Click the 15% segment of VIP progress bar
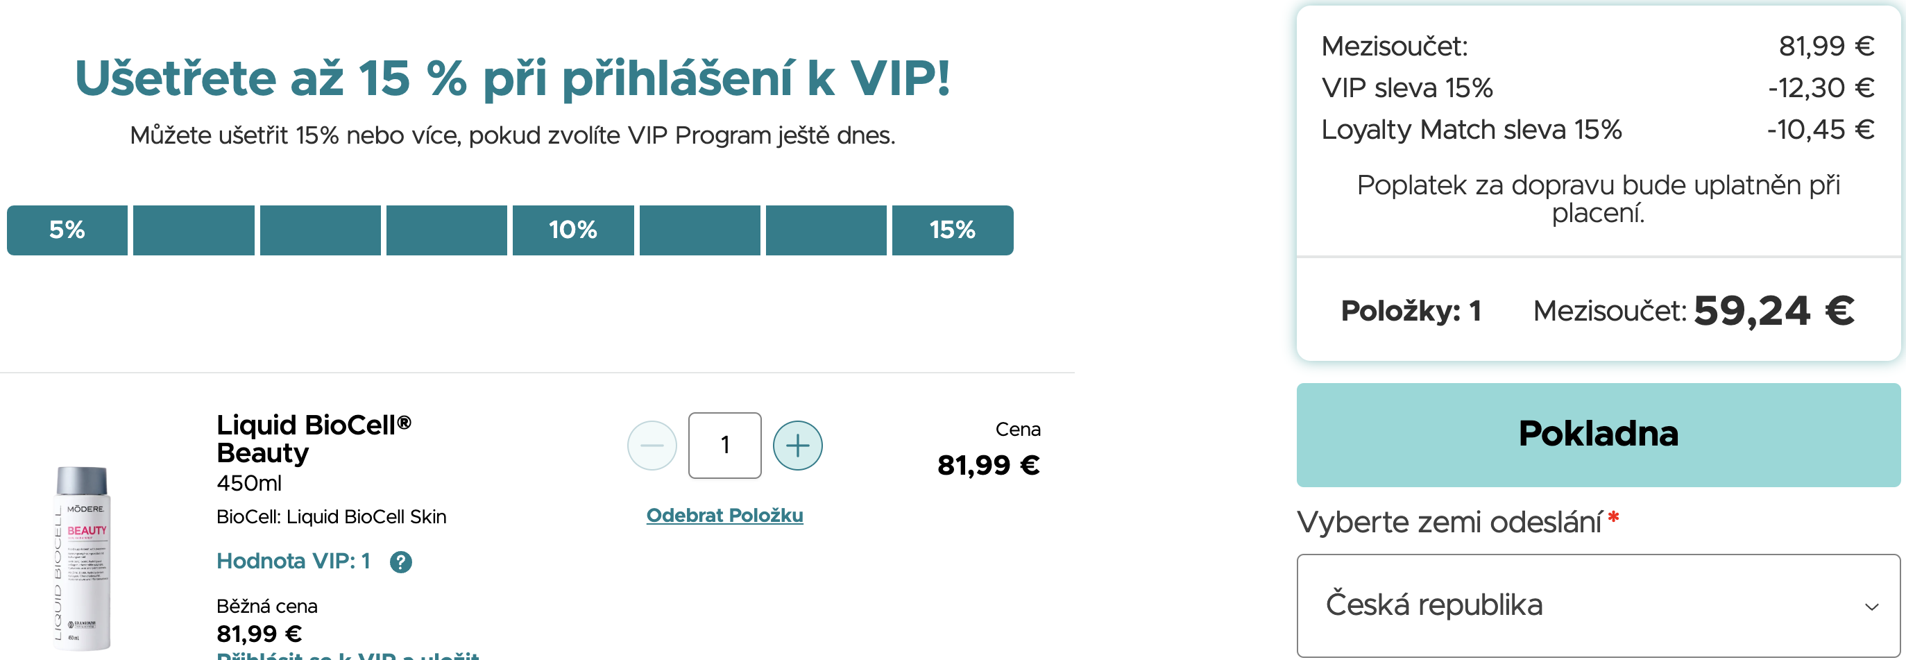This screenshot has height=660, width=1906. click(x=951, y=230)
